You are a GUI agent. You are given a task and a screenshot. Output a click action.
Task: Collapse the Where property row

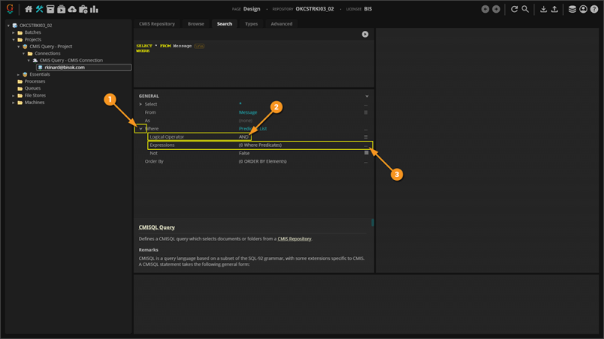140,129
